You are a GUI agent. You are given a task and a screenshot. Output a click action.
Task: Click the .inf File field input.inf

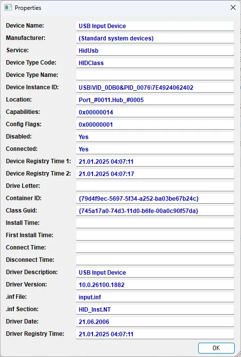coord(155,297)
